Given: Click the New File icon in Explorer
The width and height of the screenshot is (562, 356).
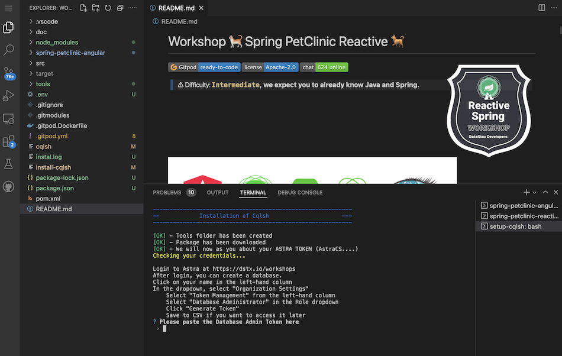Looking at the screenshot, I should 83,8.
